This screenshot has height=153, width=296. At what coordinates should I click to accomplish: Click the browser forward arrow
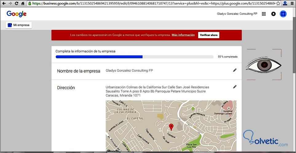10,3
